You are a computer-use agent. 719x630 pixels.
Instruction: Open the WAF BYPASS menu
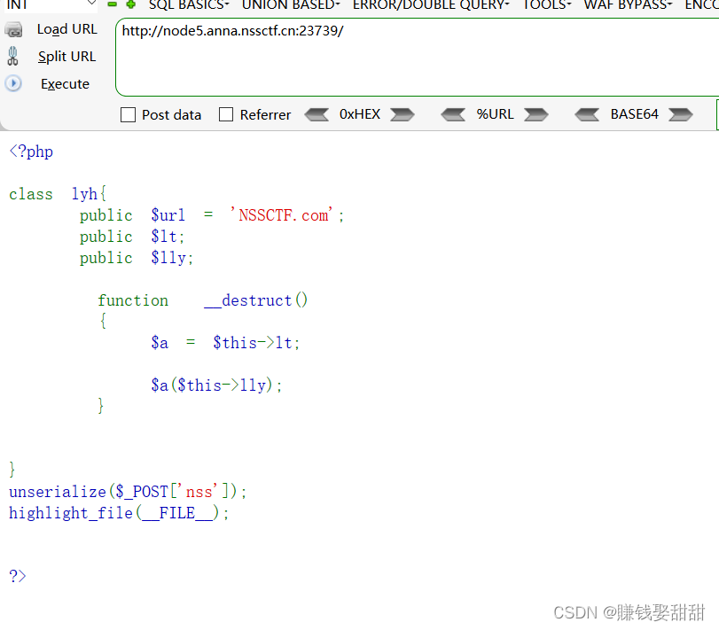pos(628,5)
